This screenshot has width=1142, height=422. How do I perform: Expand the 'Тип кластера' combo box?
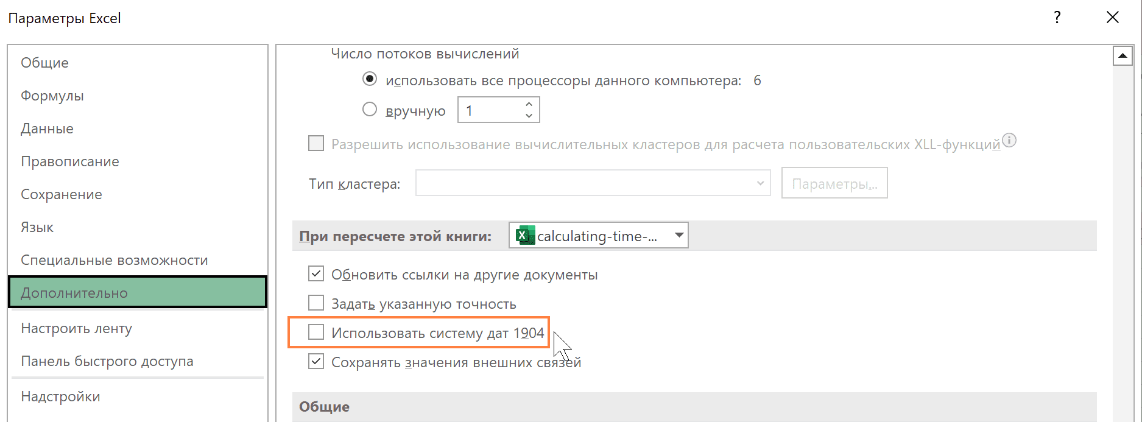click(x=760, y=183)
